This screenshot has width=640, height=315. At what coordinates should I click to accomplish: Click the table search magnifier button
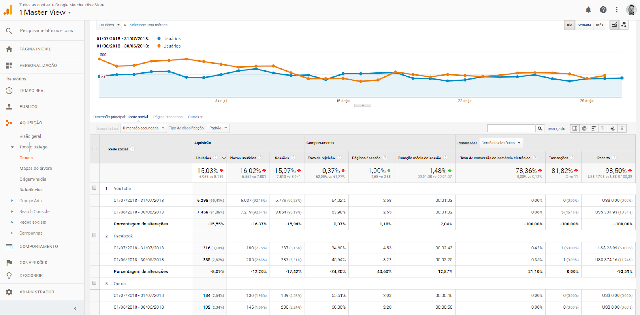pos(540,128)
